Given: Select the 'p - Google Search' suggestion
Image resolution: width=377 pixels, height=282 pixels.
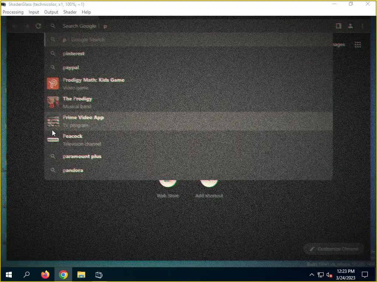Looking at the screenshot, I should pos(189,40).
